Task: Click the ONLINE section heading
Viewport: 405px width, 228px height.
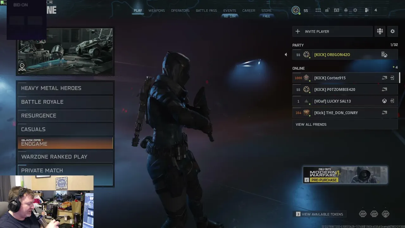Action: (298, 68)
